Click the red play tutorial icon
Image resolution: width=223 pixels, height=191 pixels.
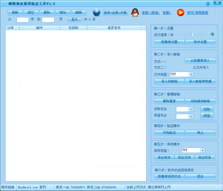click(x=181, y=12)
